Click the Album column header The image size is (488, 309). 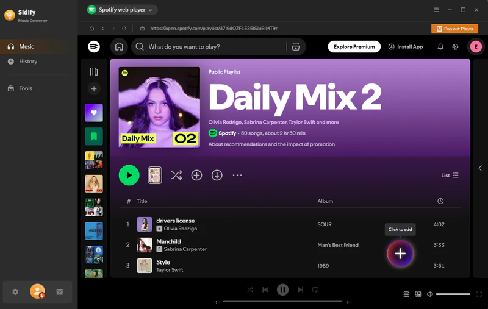pyautogui.click(x=325, y=201)
